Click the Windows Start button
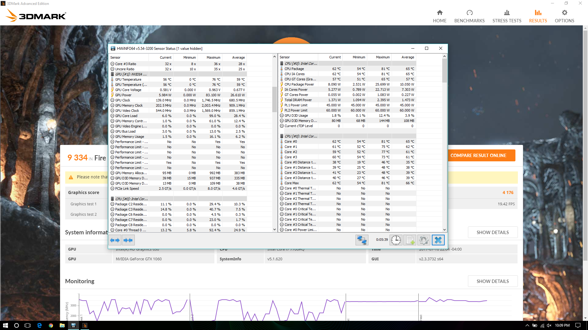 click(x=5, y=325)
